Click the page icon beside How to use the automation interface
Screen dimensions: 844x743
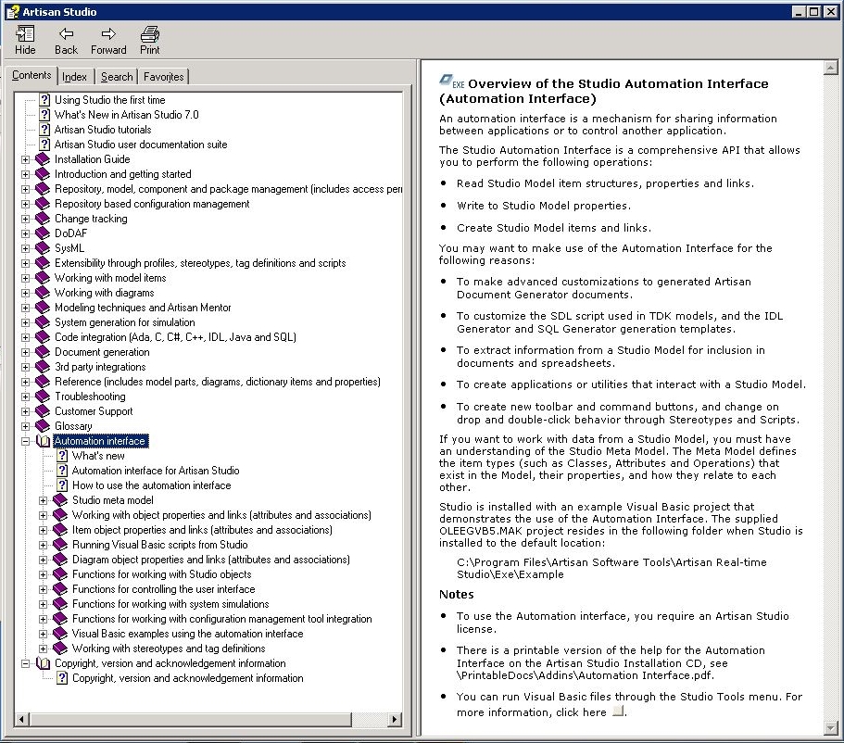pyautogui.click(x=62, y=485)
